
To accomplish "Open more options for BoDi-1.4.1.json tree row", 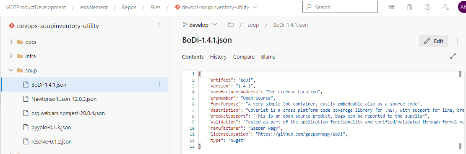I will (x=159, y=85).
